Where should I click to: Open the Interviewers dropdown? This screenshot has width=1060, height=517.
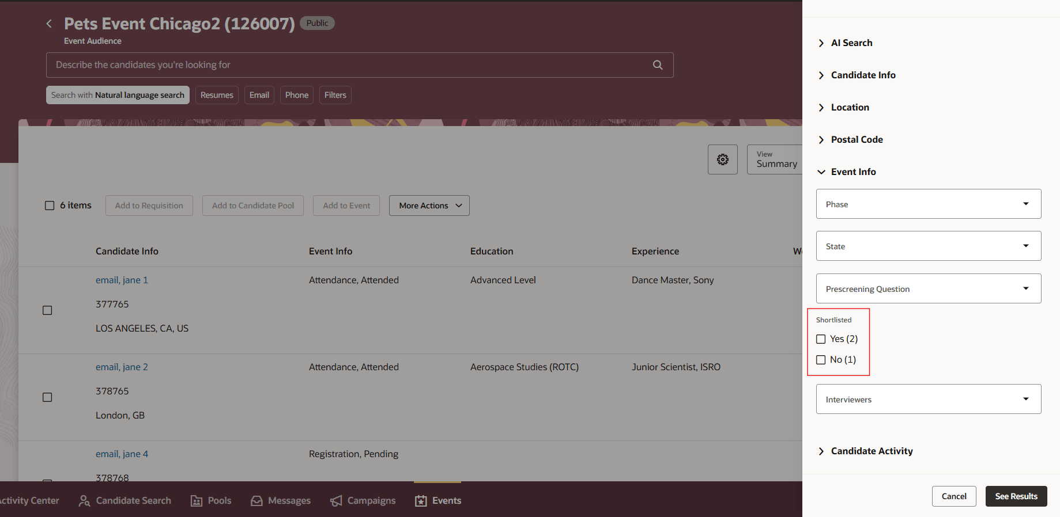pyautogui.click(x=929, y=399)
